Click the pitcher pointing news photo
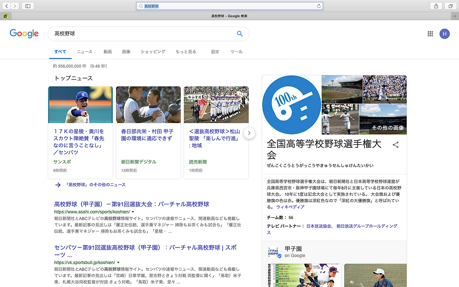This screenshot has height=287, width=459. pos(80,105)
